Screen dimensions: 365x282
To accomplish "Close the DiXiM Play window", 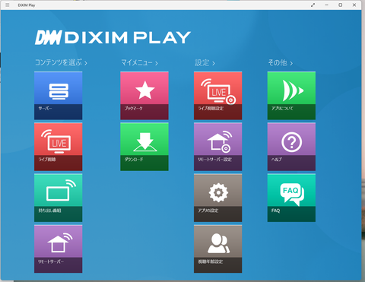I will click(x=354, y=5).
